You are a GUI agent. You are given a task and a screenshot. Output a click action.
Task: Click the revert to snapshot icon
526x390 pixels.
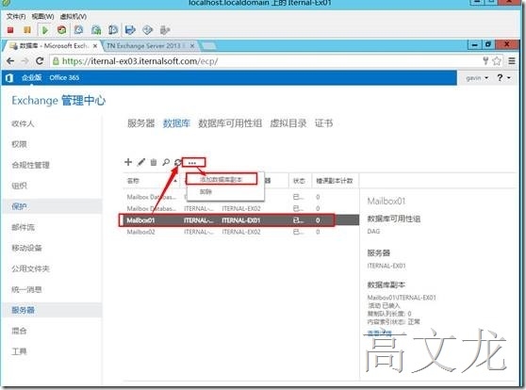[x=96, y=30]
